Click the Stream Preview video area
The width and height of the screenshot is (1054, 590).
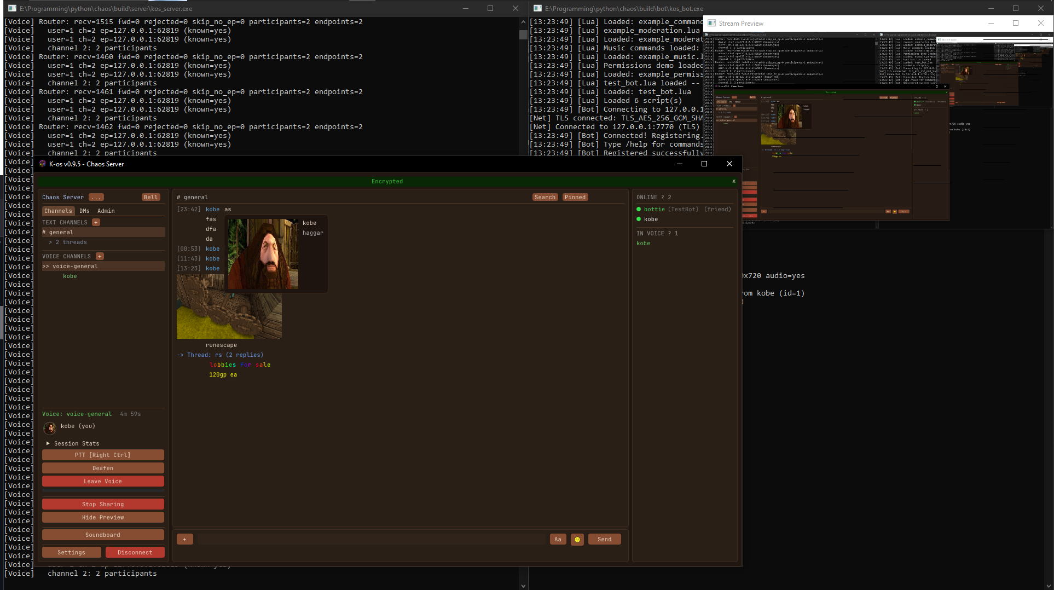point(878,130)
